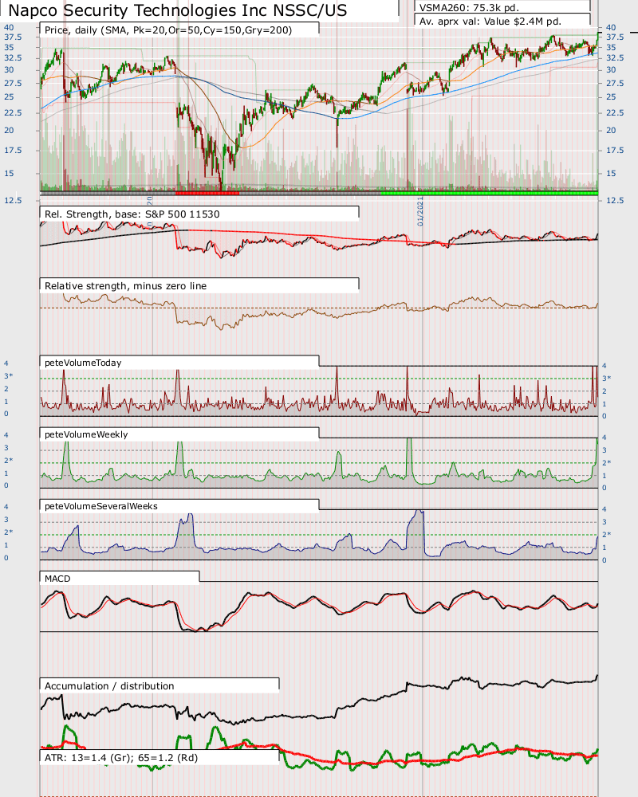Click the peteVolumeWeekly panel label
The width and height of the screenshot is (638, 797).
(x=86, y=434)
